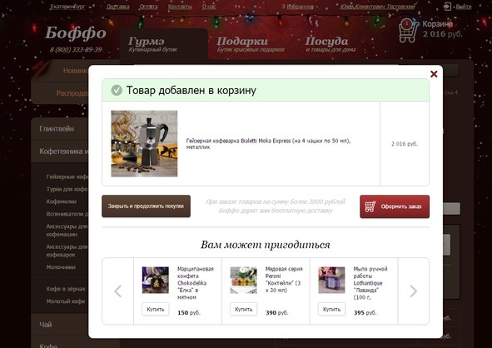Click the Peroni honey set thumbnail
Viewport: 492px width, 348px height.
[243, 280]
